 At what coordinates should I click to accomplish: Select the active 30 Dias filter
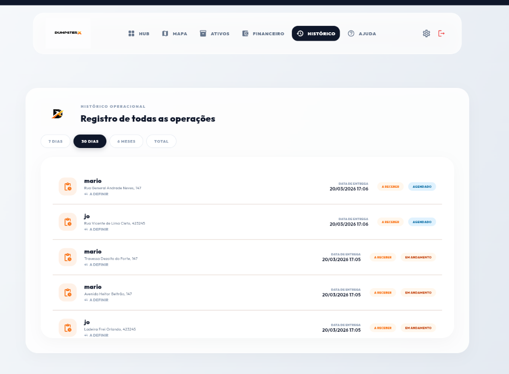click(90, 142)
